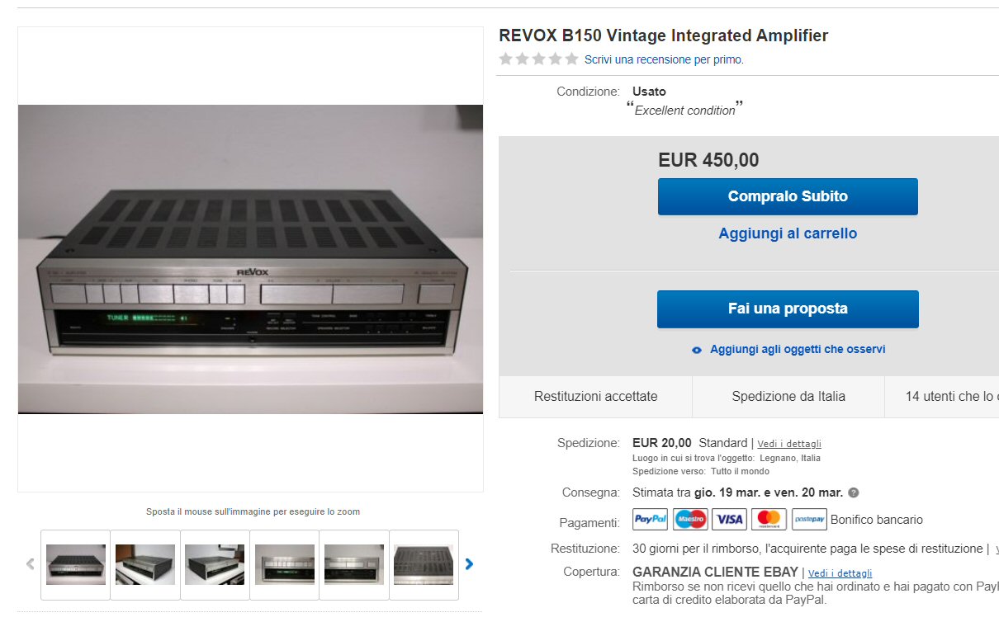The image size is (999, 622).
Task: Open Scrivi una recensione per primo link
Action: click(x=664, y=59)
